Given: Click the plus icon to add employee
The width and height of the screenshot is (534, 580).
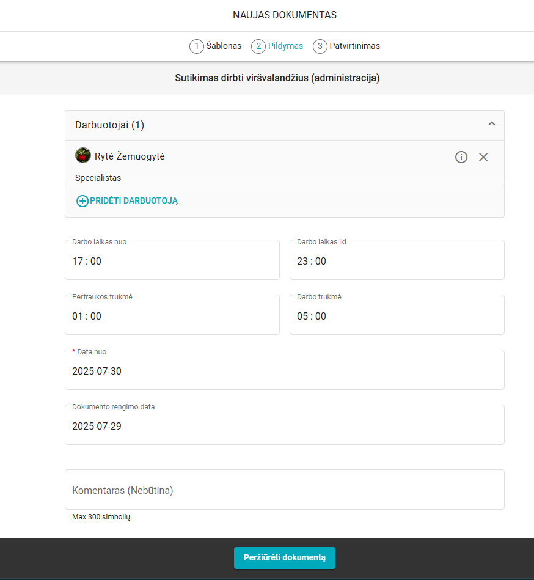Looking at the screenshot, I should tap(82, 201).
